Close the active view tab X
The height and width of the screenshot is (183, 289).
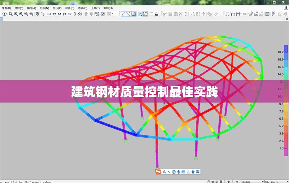tap(287, 19)
